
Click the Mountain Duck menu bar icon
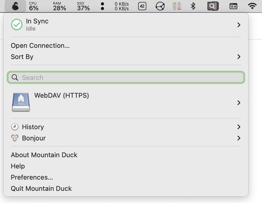[x=15, y=6]
